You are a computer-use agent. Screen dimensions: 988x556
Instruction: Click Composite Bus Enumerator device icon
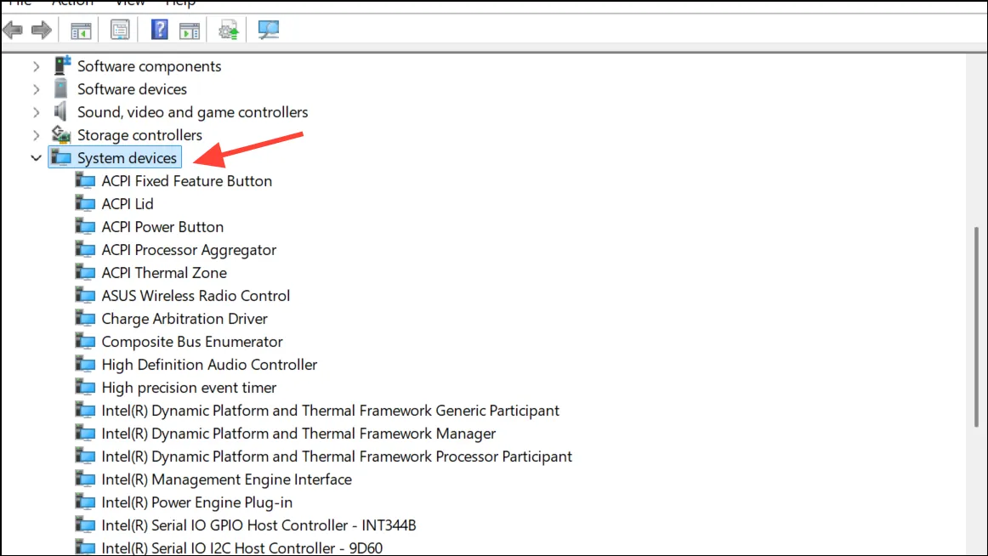tap(85, 341)
